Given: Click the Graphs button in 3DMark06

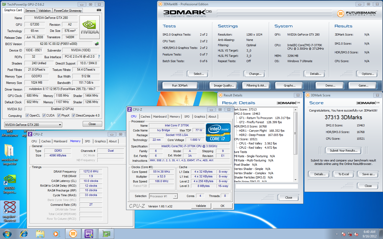Looking at the screenshot, I should 290,86.
